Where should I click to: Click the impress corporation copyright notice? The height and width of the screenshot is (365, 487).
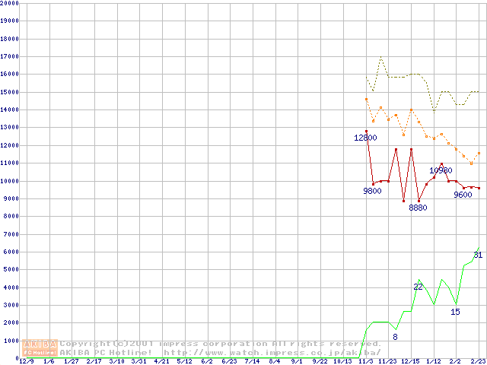221,344
